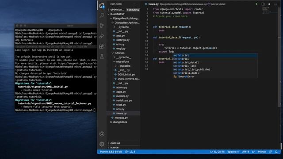Screen dimensions: 283x159
Task: Click the unsaved dot on editor toolbar
Action: pos(269,4)
